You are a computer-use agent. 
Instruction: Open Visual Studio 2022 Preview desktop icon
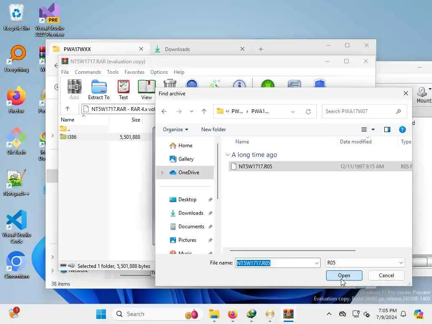pos(49,20)
